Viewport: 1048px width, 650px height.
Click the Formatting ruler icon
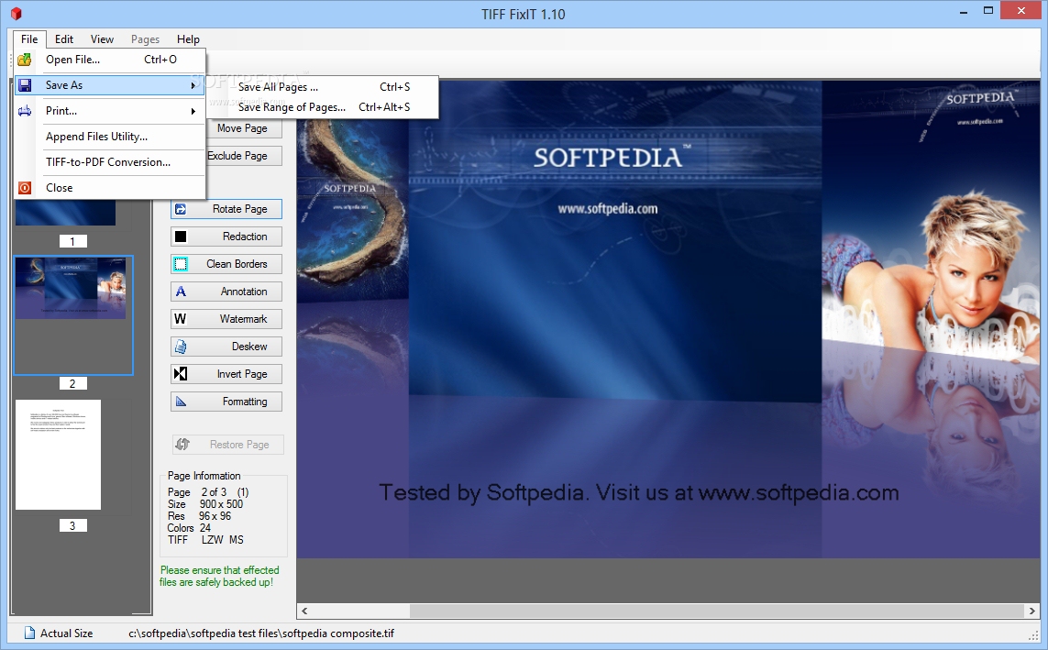tap(181, 402)
